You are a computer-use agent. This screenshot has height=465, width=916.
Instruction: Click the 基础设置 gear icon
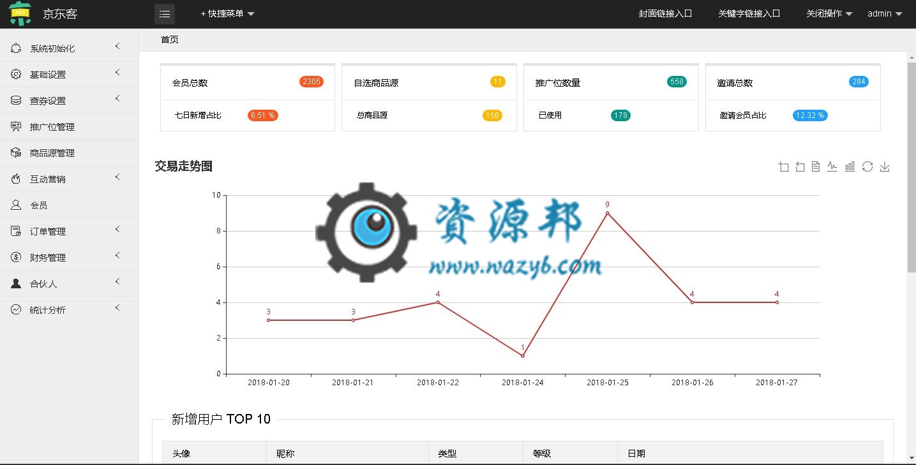16,75
